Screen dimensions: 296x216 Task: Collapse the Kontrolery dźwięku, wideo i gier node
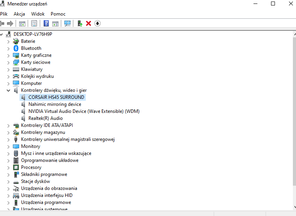tap(8, 90)
